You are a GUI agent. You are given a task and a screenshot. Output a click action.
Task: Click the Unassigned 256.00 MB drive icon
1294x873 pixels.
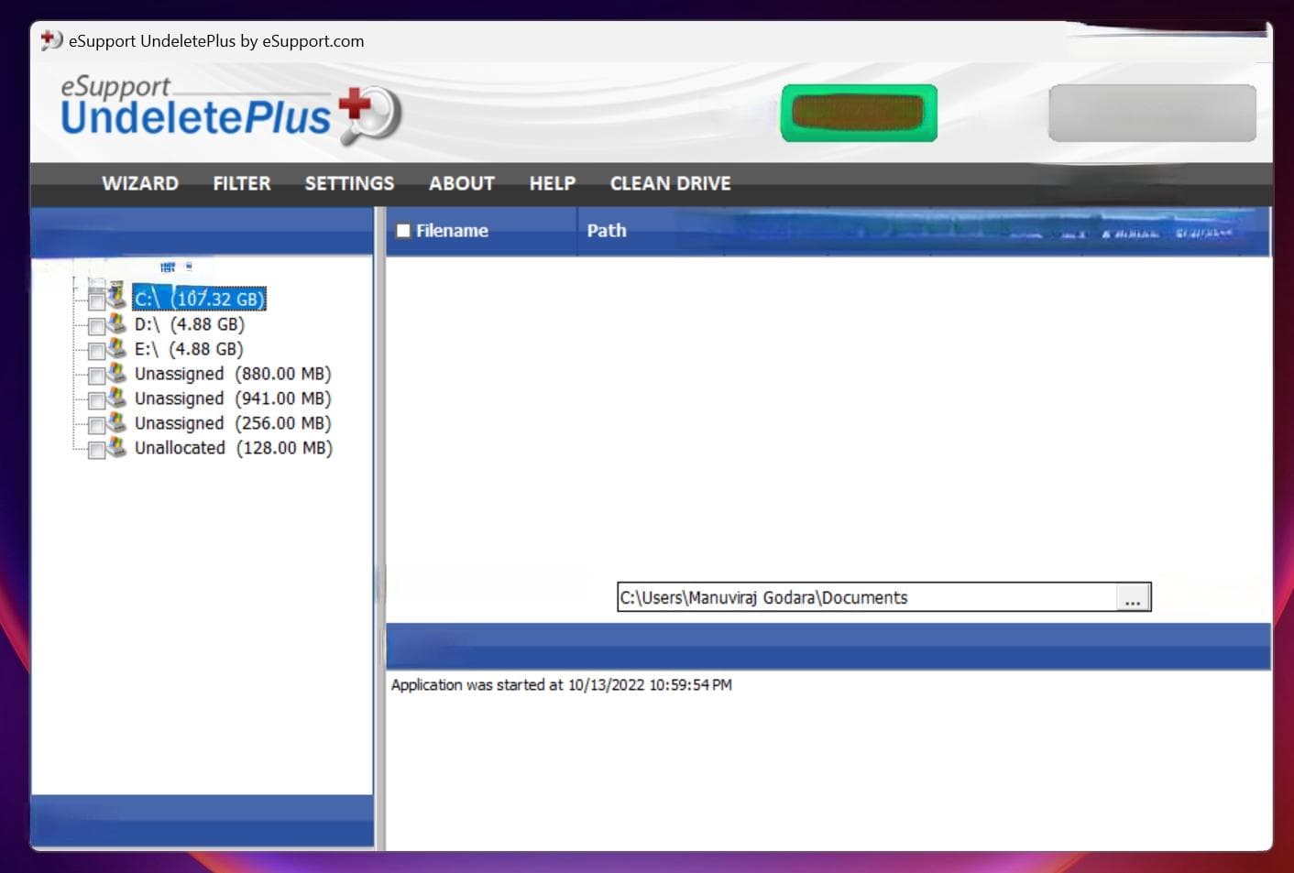116,420
